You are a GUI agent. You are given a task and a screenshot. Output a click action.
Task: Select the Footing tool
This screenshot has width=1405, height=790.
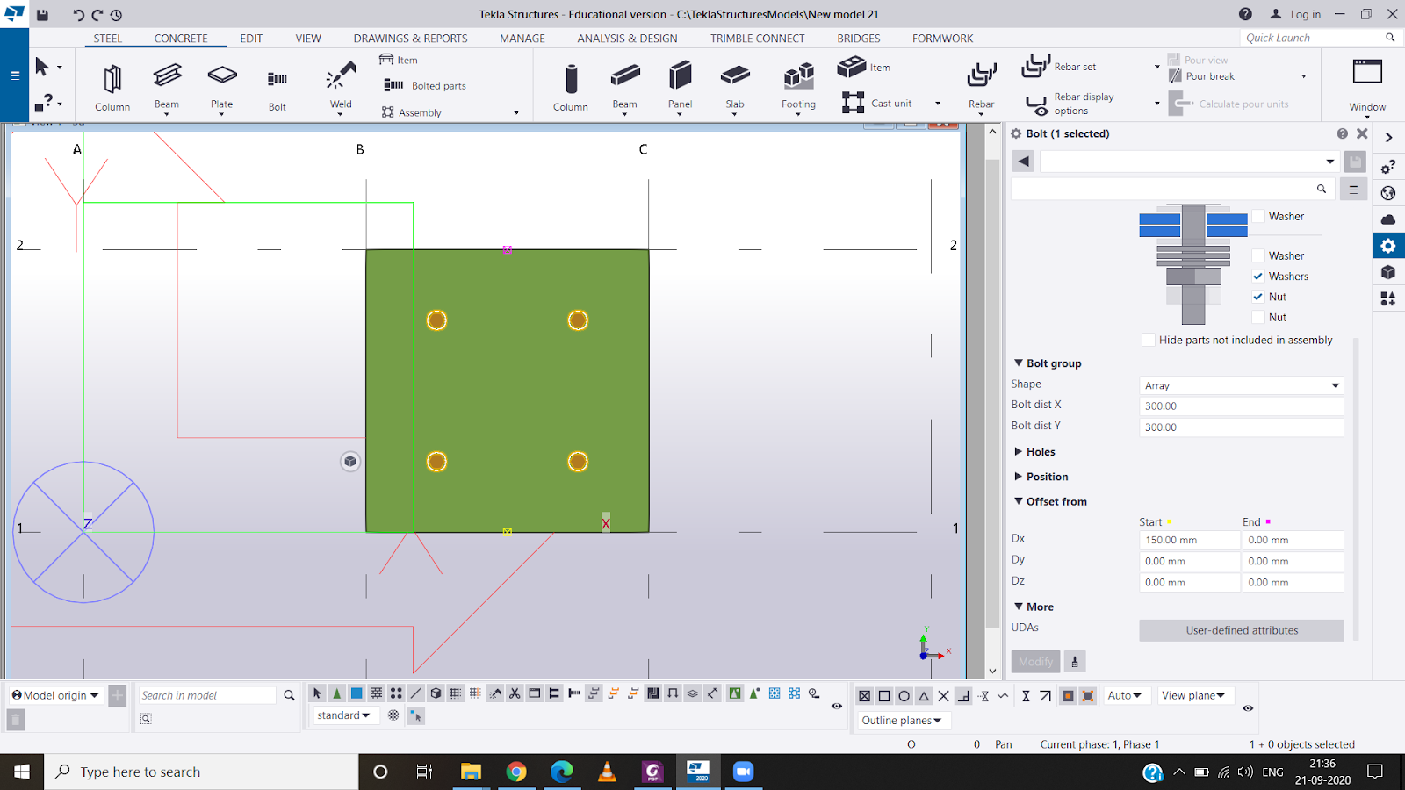798,86
